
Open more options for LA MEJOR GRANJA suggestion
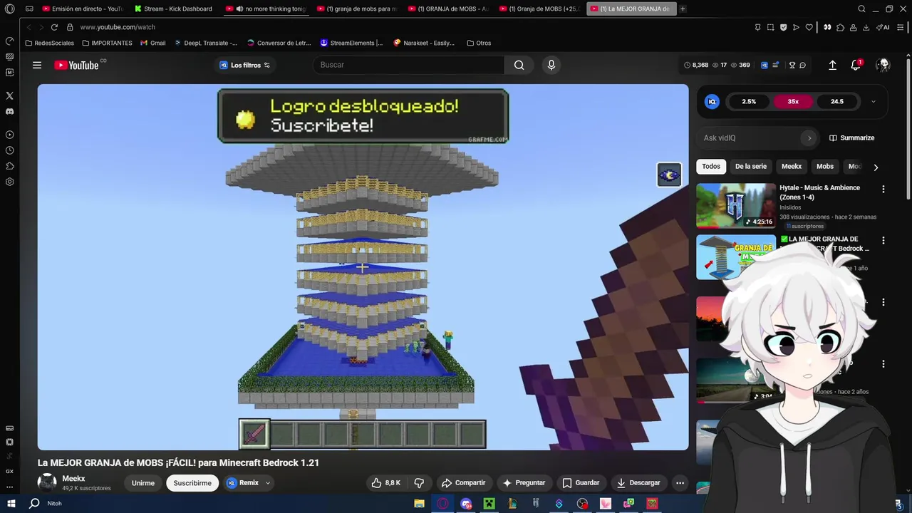(883, 241)
